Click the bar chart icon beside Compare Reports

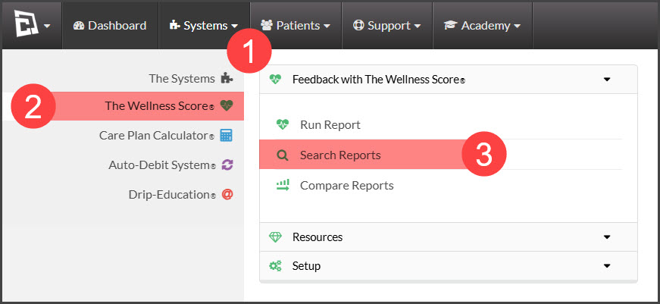(283, 185)
